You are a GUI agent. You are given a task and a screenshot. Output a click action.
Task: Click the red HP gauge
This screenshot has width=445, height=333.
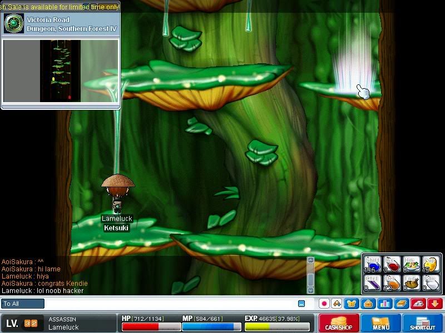151,327
